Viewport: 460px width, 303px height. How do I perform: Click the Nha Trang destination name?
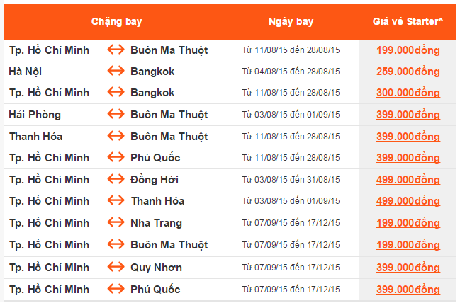point(156,223)
